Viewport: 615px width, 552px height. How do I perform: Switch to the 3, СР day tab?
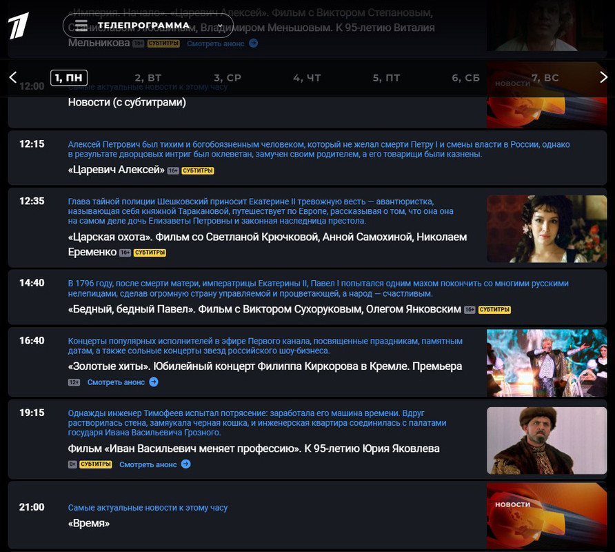[x=228, y=78]
